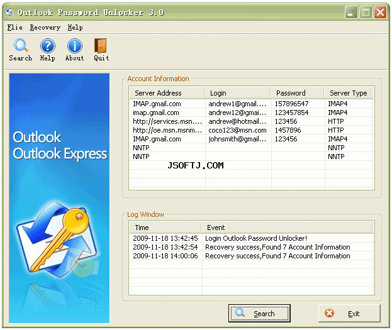Viewport: 392px width, 330px height.
Task: Maximize the Outlook Password Unlocker window
Action: point(366,12)
